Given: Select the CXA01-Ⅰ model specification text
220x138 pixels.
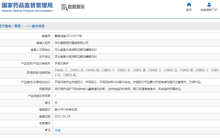Looking at the screenshot, I should tap(136, 73).
